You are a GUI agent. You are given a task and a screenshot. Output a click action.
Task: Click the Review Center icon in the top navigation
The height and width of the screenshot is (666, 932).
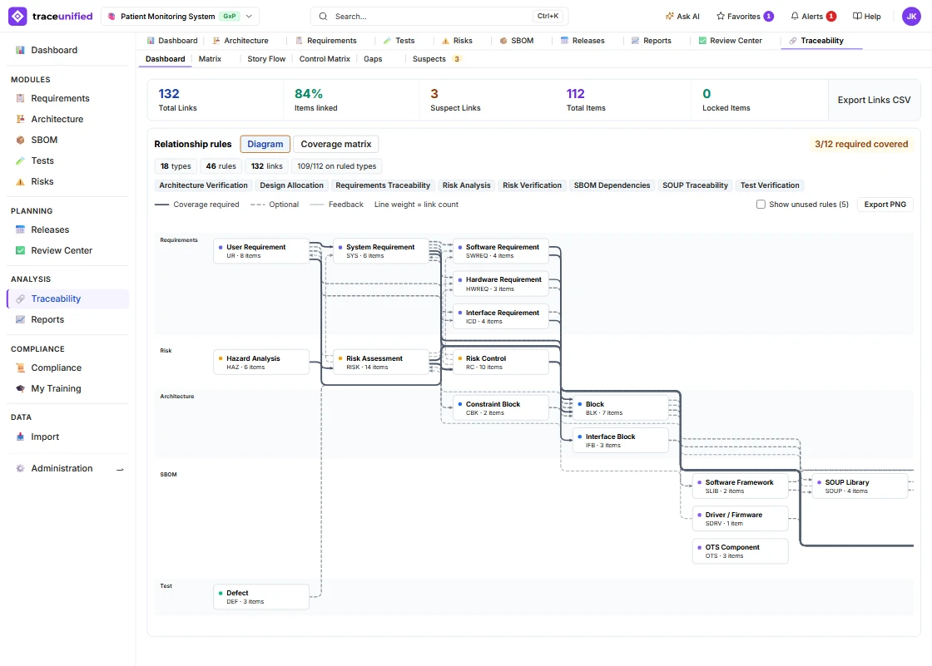click(702, 41)
